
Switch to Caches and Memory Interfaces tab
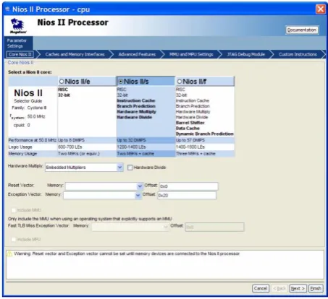tap(75, 54)
